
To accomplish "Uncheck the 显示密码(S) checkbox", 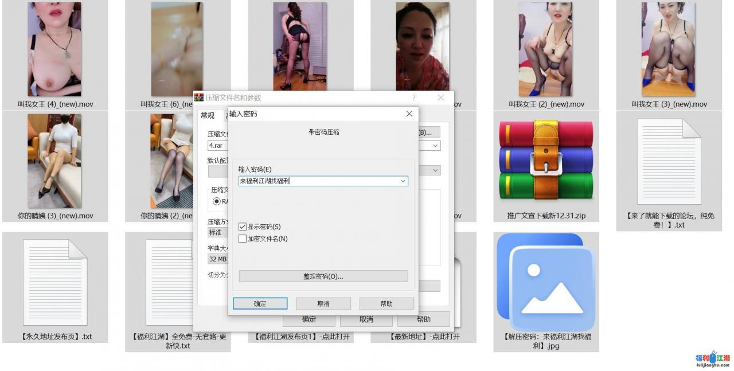I will coord(243,227).
